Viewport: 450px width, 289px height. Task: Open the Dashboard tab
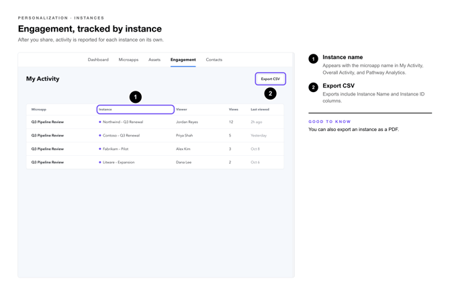pos(98,60)
